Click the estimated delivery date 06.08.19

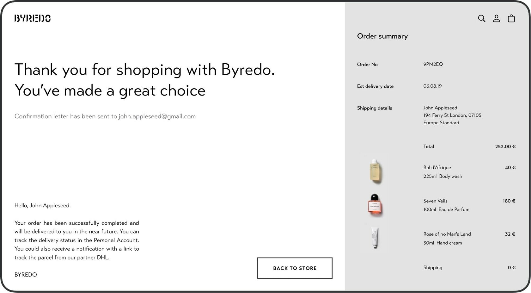pos(432,86)
